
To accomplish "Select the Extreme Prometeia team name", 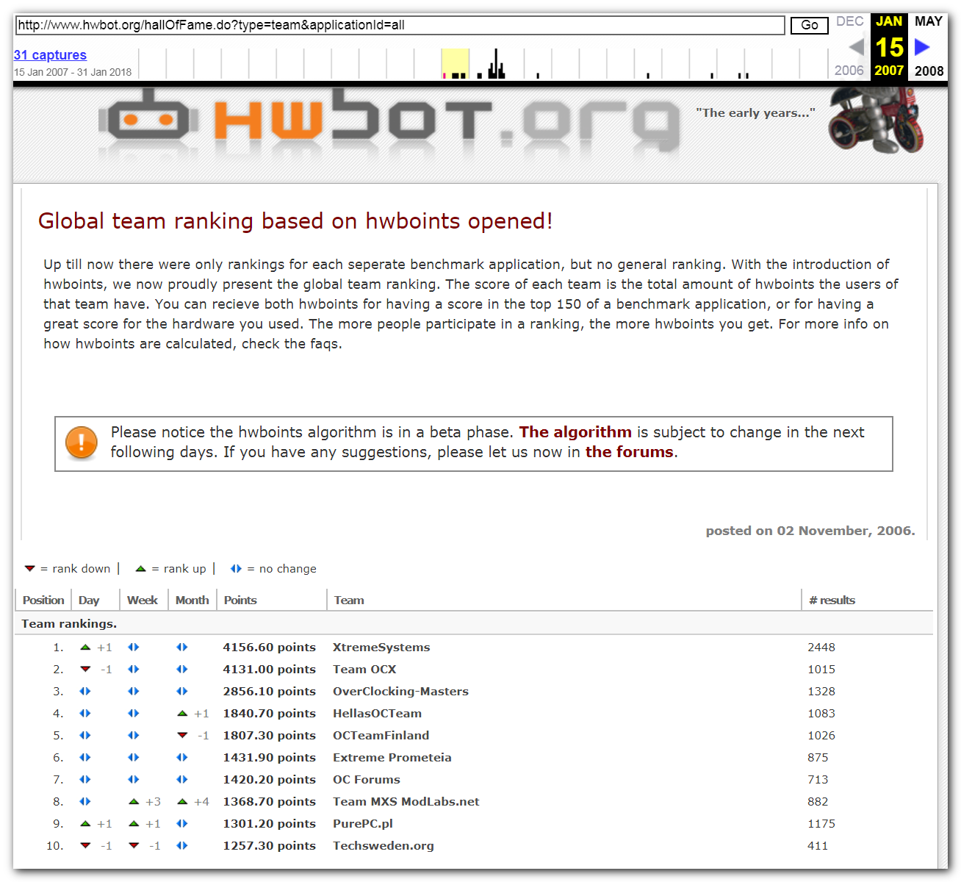I will (392, 758).
